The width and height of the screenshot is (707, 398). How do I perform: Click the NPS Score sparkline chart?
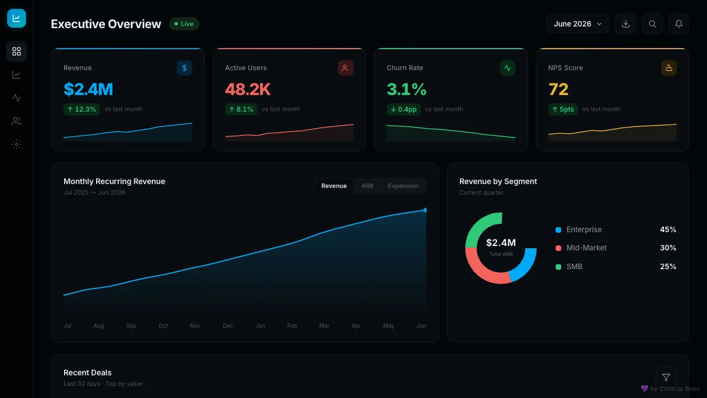click(x=613, y=133)
